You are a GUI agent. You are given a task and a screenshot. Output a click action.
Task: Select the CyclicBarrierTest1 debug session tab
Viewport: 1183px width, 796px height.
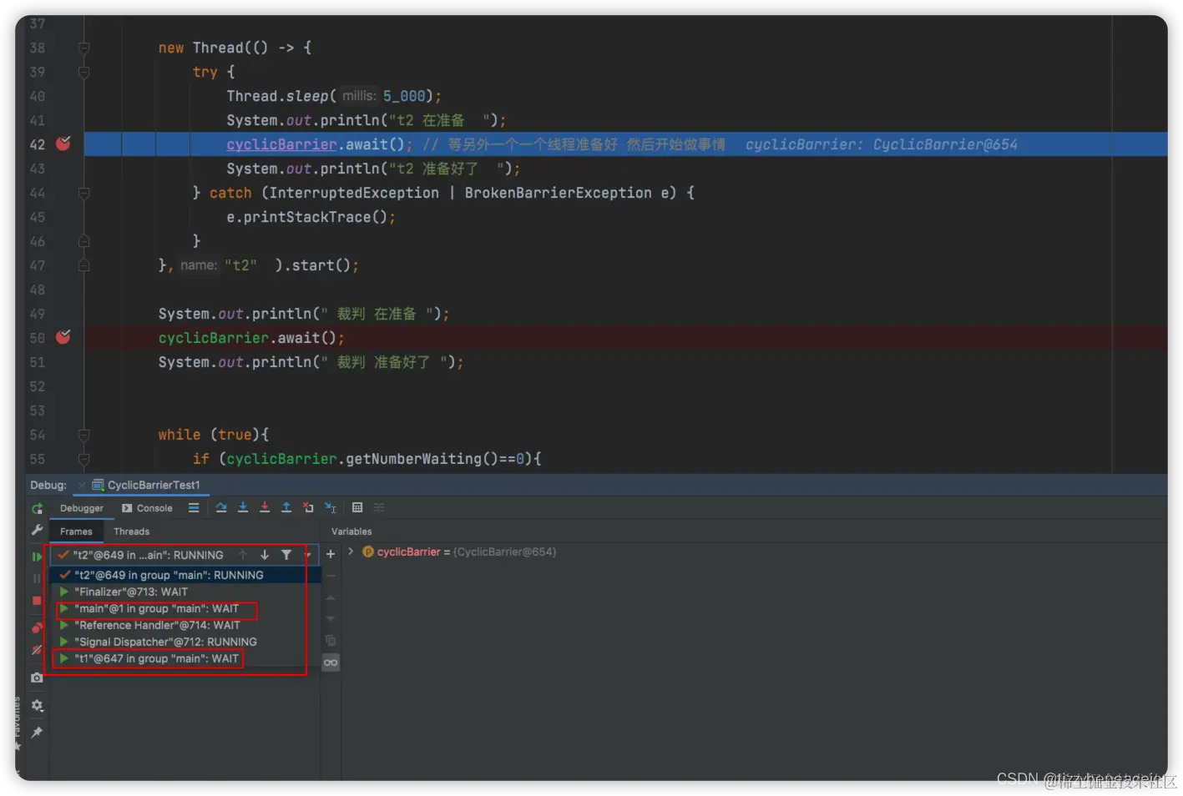point(146,485)
